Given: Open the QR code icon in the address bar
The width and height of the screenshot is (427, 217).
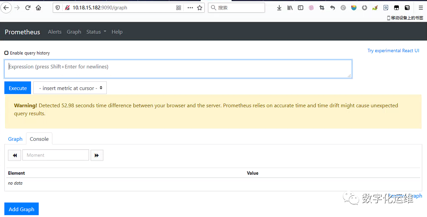Looking at the screenshot, I should pyautogui.click(x=179, y=8).
